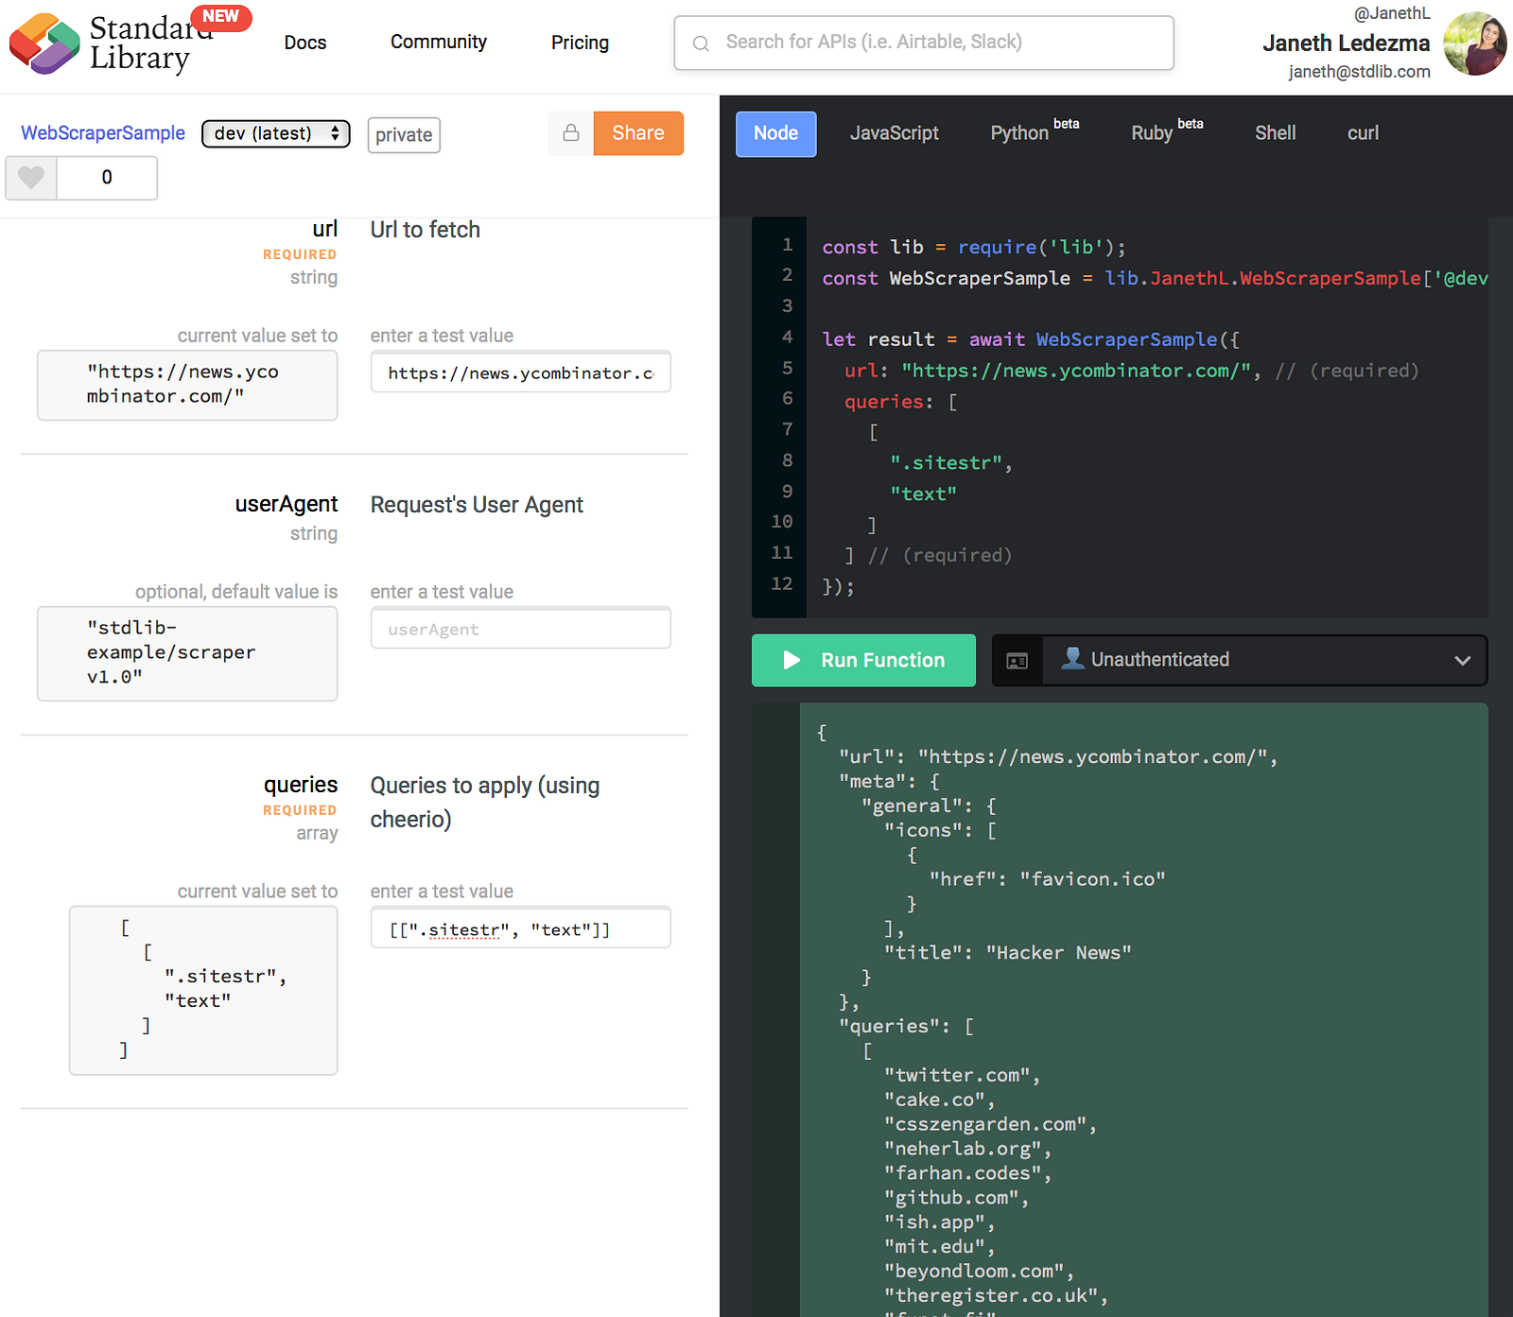Click the janeth@stdlib.com email text

(x=1359, y=72)
